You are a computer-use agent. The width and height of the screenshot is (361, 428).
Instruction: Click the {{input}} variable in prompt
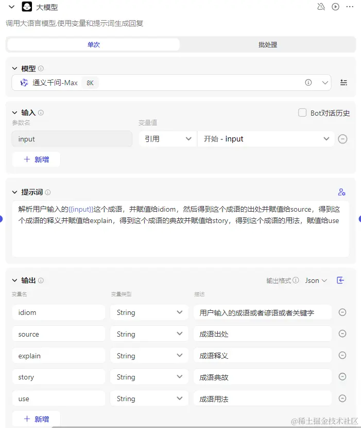tap(81, 210)
